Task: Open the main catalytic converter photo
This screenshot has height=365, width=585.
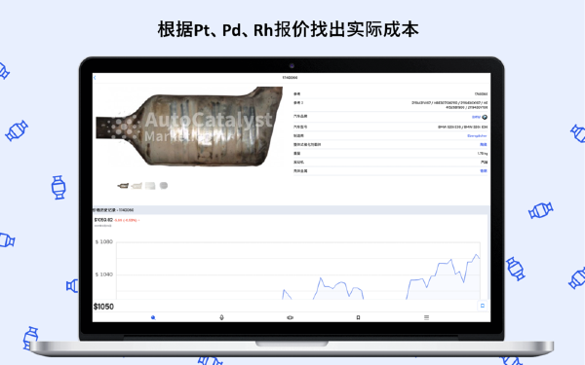Action: point(189,127)
